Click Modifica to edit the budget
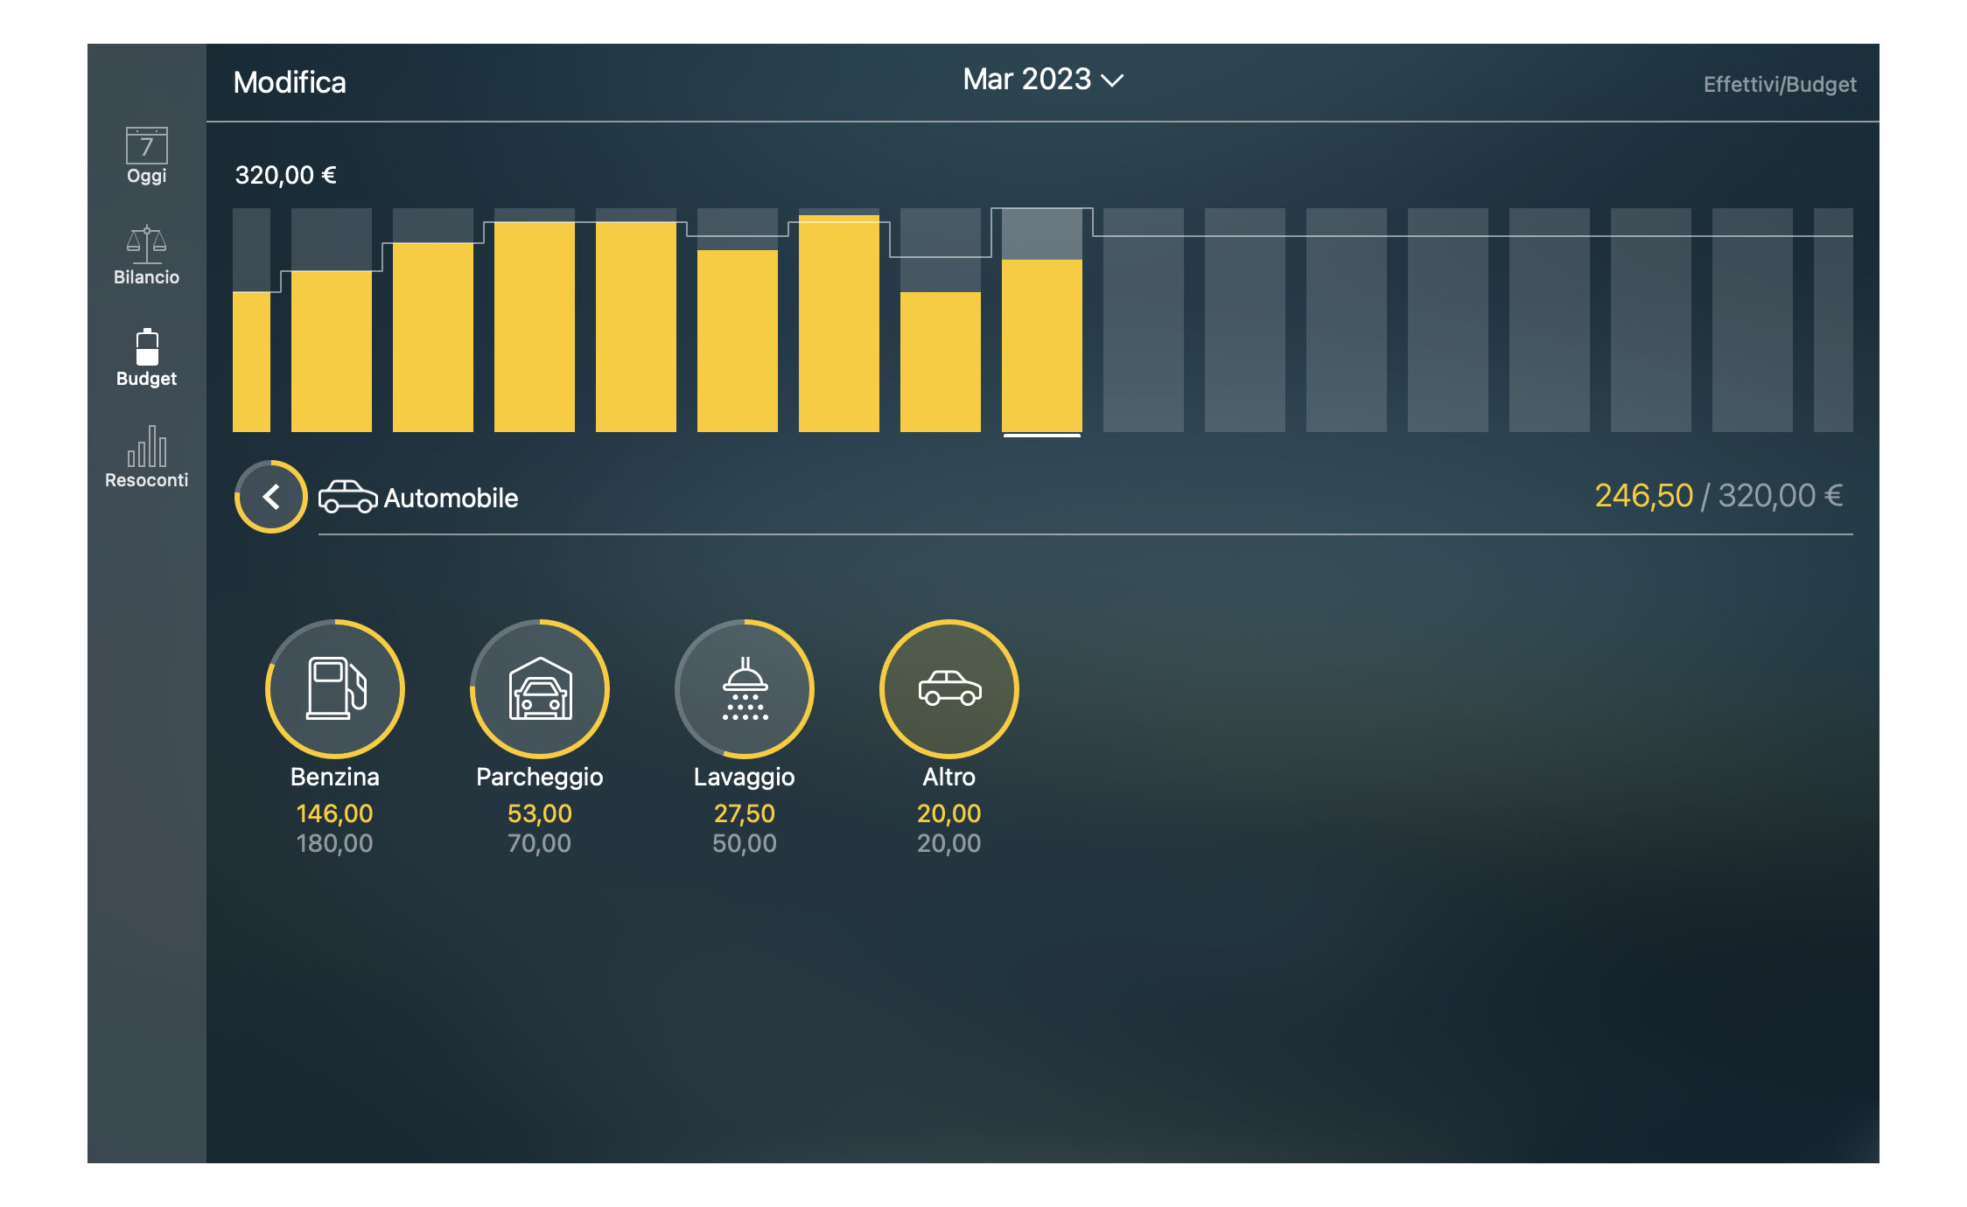1967x1207 pixels. (290, 81)
